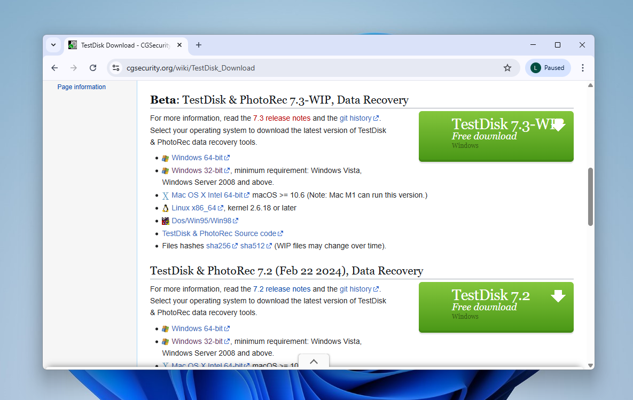The width and height of the screenshot is (633, 400).
Task: Click the green TestDisk 7.3-WIP download button
Action: pos(496,136)
